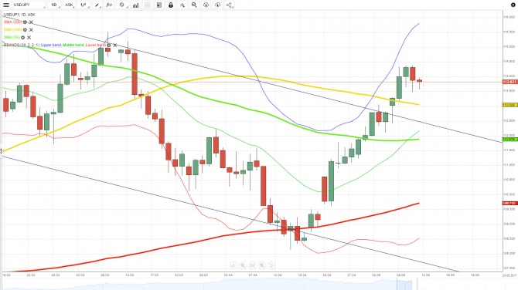Open SMA (50) indicator settings gear

coord(22,38)
